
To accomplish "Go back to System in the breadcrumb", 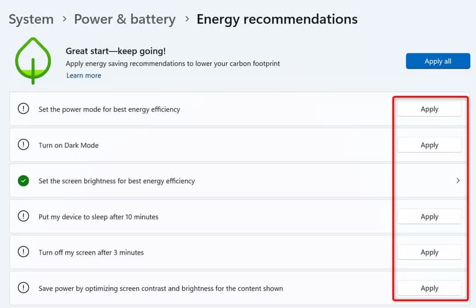I will [31, 19].
